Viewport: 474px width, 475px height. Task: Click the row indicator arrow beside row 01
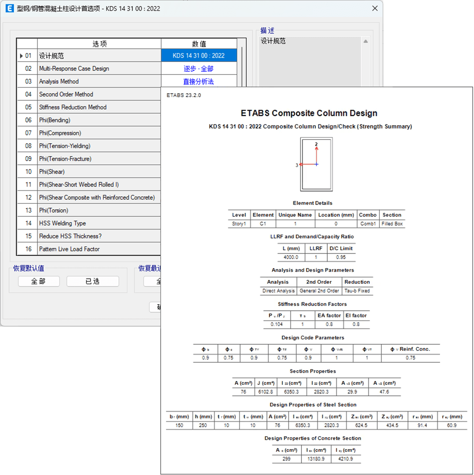click(21, 56)
